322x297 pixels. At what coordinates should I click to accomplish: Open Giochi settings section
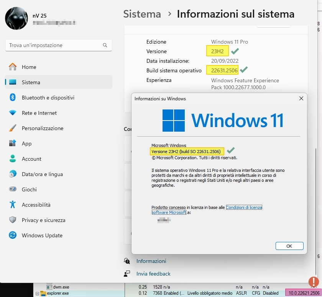point(59,189)
